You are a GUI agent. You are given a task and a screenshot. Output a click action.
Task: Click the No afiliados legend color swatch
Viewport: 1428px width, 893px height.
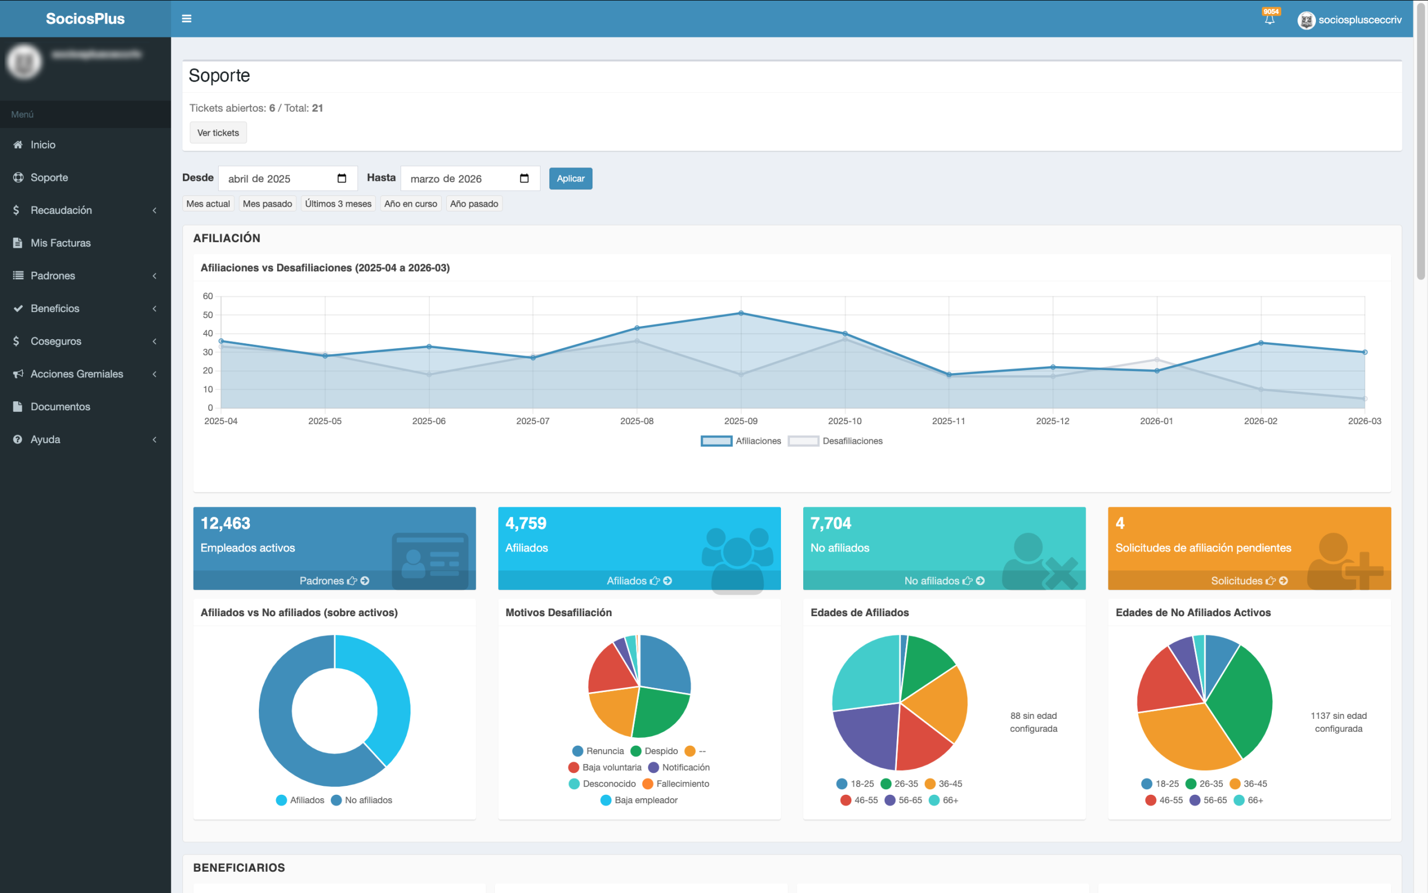coord(336,800)
